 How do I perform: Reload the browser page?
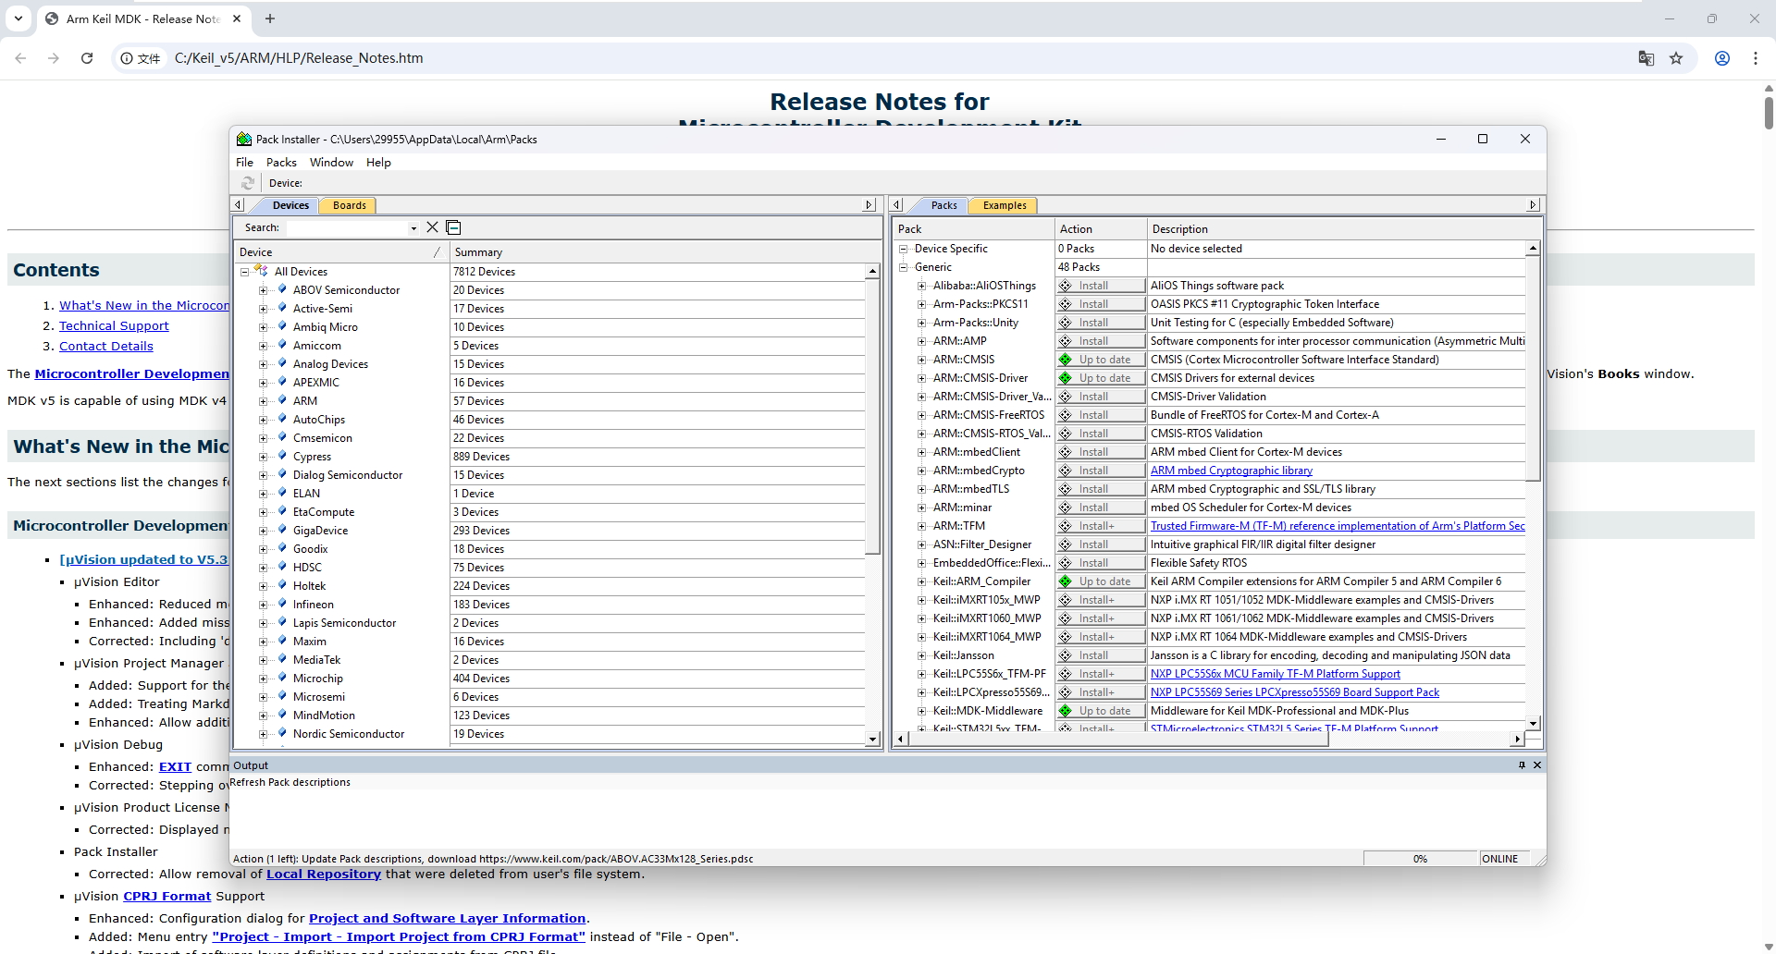[87, 58]
